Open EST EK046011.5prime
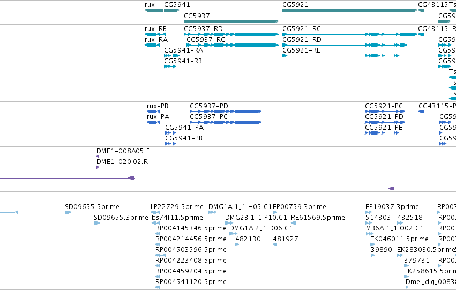Screen dimensions: 456x290 [x=373, y=244]
